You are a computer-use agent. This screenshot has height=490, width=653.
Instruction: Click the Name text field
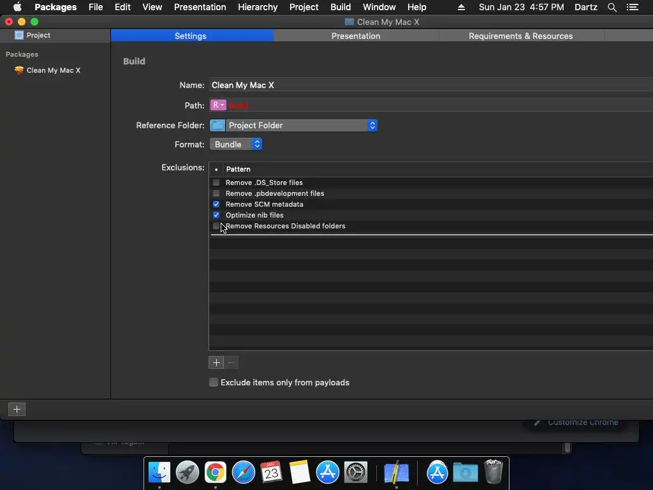point(430,85)
